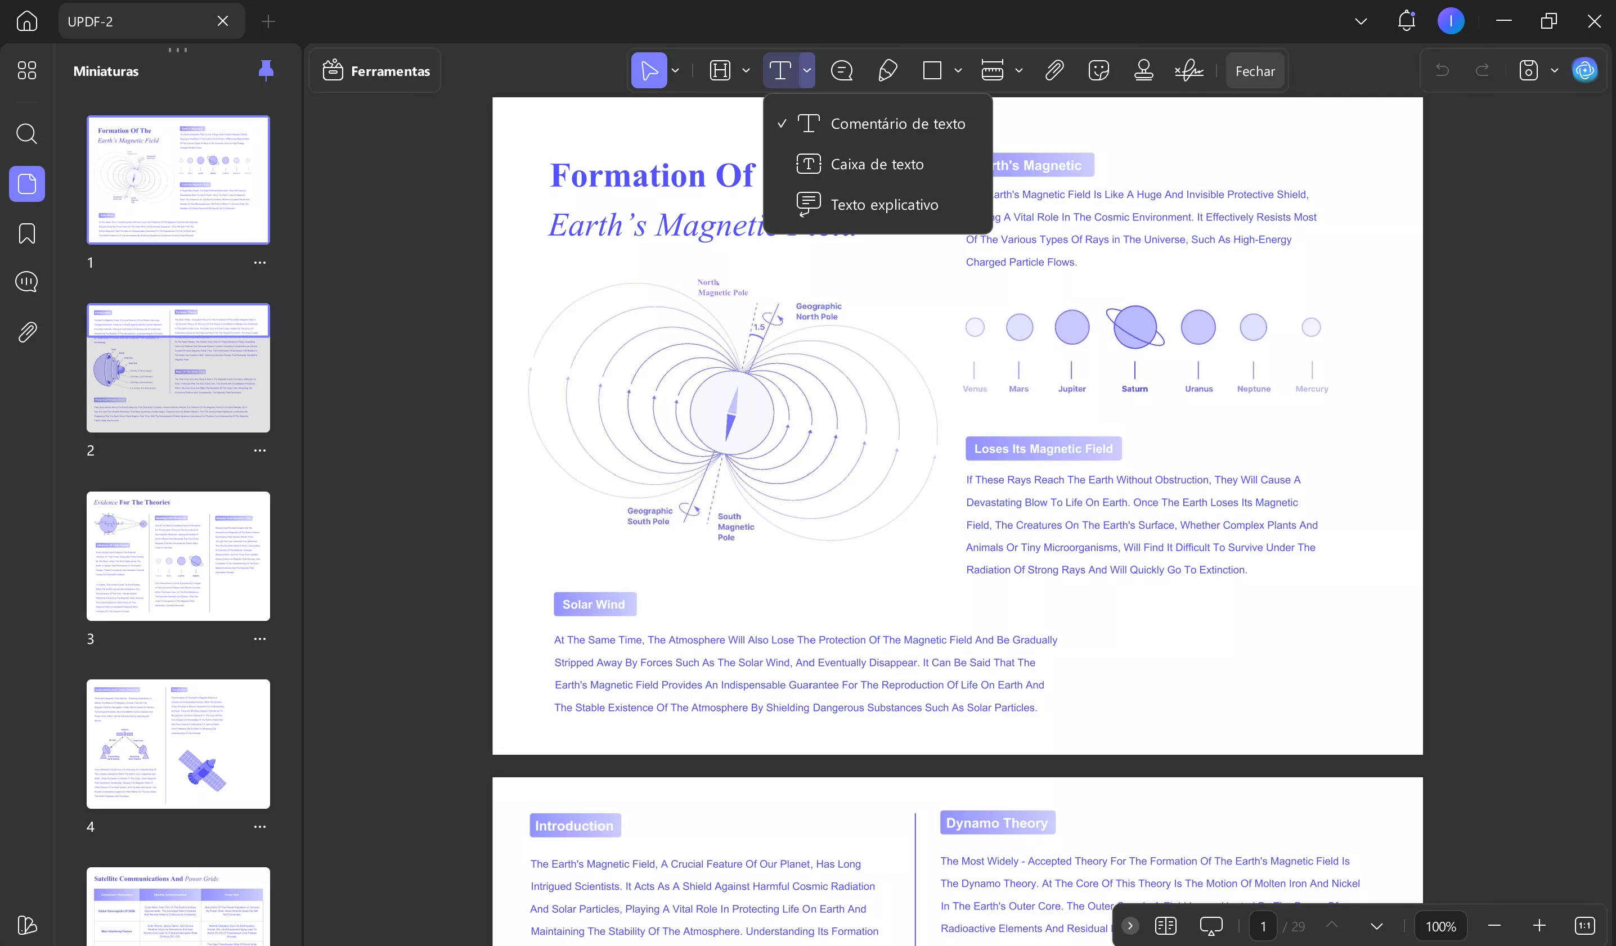Click the attachment paperclip toolbar icon
The height and width of the screenshot is (946, 1616).
(1054, 70)
